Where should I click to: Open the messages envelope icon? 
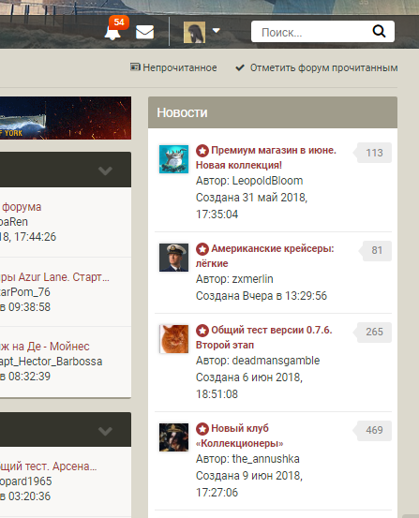(x=145, y=32)
